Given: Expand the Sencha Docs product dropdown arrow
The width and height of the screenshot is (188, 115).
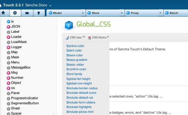Looking at the screenshot, I should 50,6.
